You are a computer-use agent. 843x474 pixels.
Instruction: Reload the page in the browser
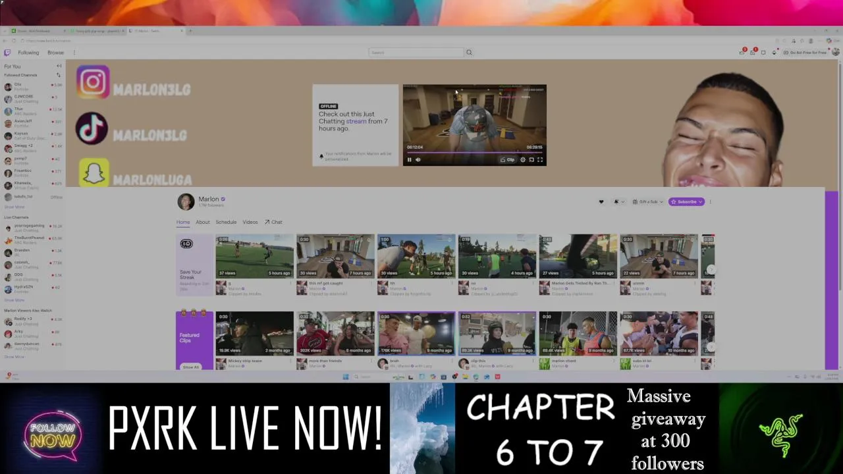pyautogui.click(x=14, y=41)
